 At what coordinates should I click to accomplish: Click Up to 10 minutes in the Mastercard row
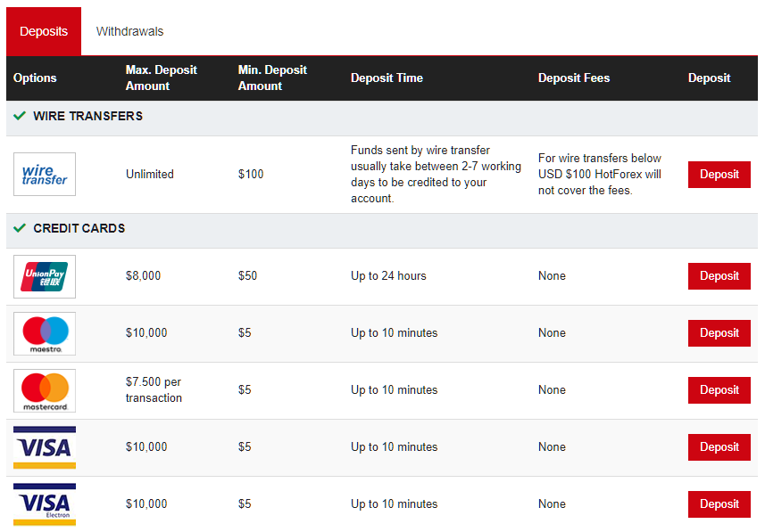(395, 389)
